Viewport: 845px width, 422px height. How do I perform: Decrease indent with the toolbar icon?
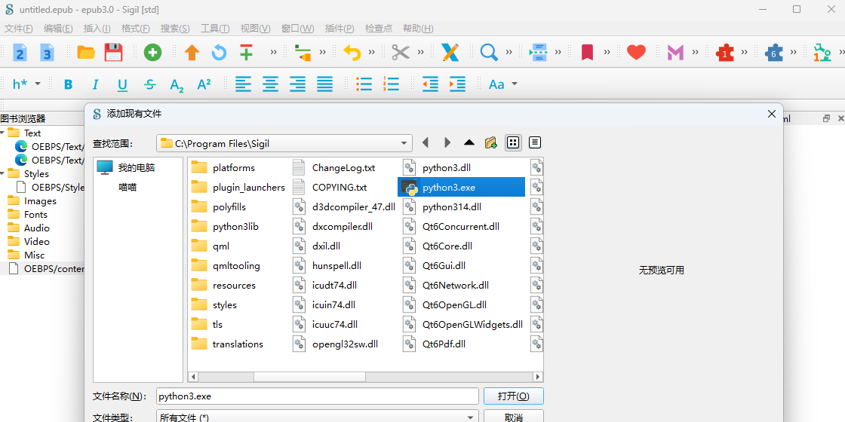coord(430,84)
